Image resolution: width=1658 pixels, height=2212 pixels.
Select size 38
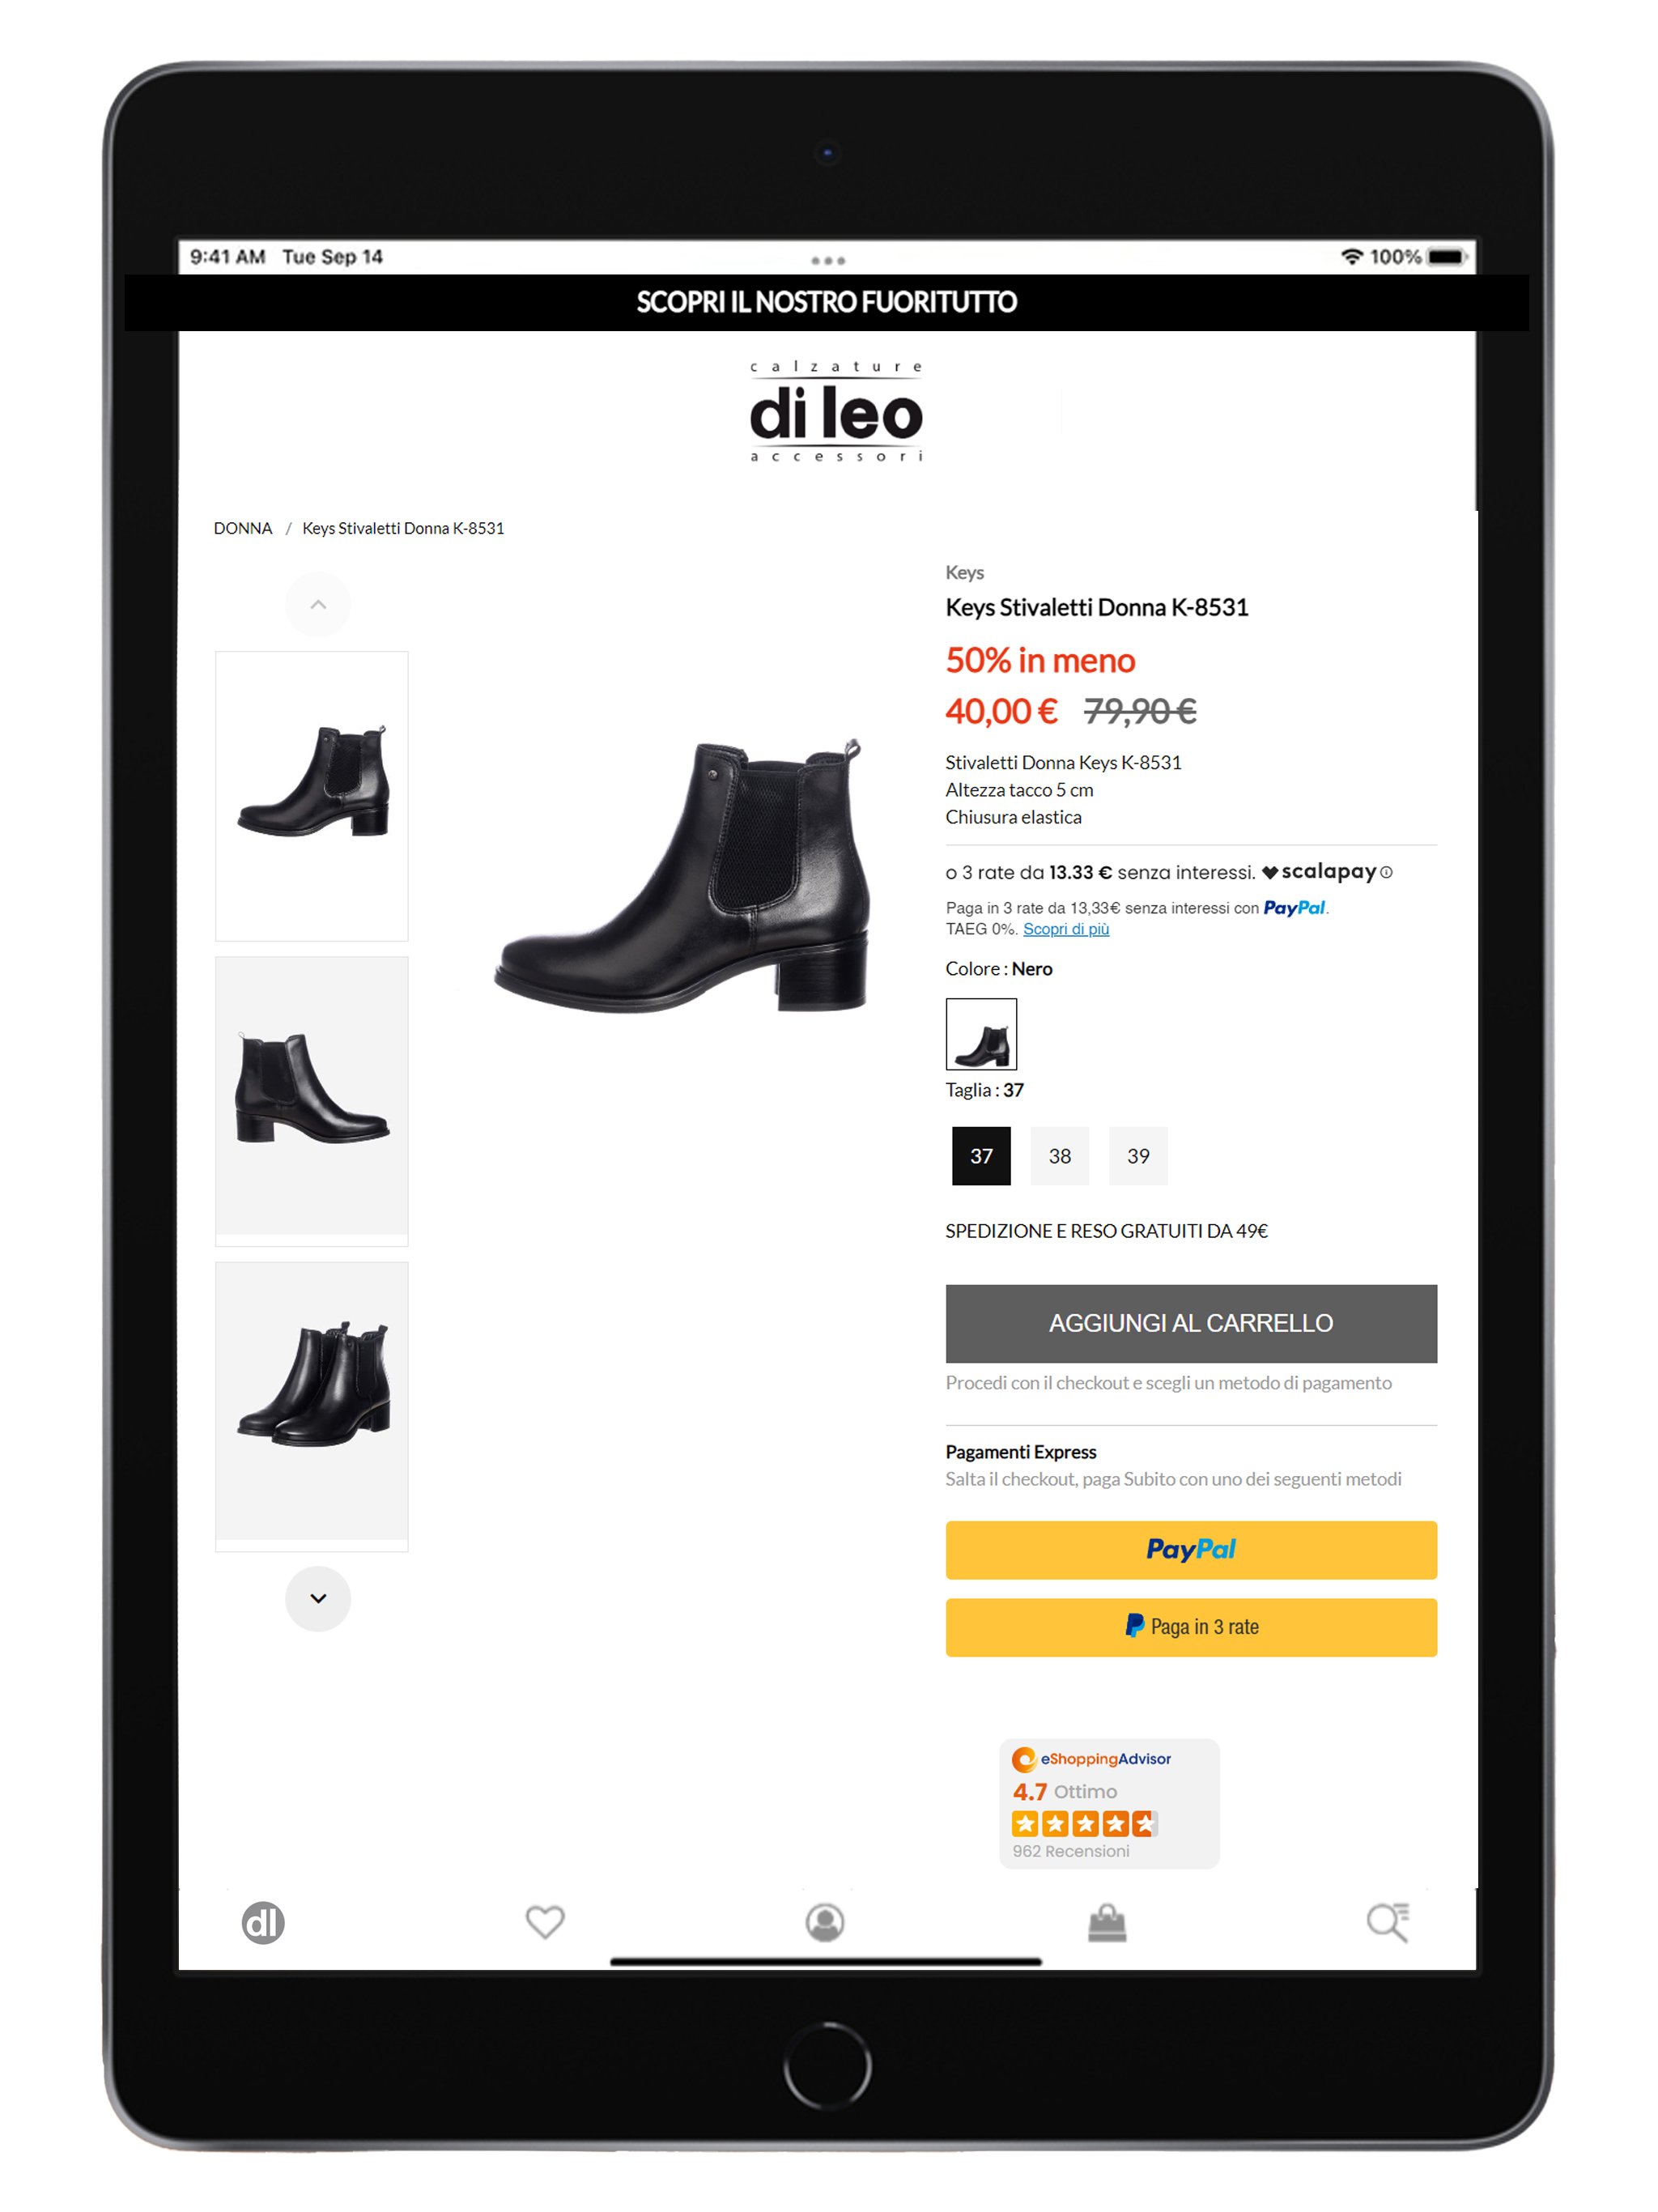click(1060, 1156)
